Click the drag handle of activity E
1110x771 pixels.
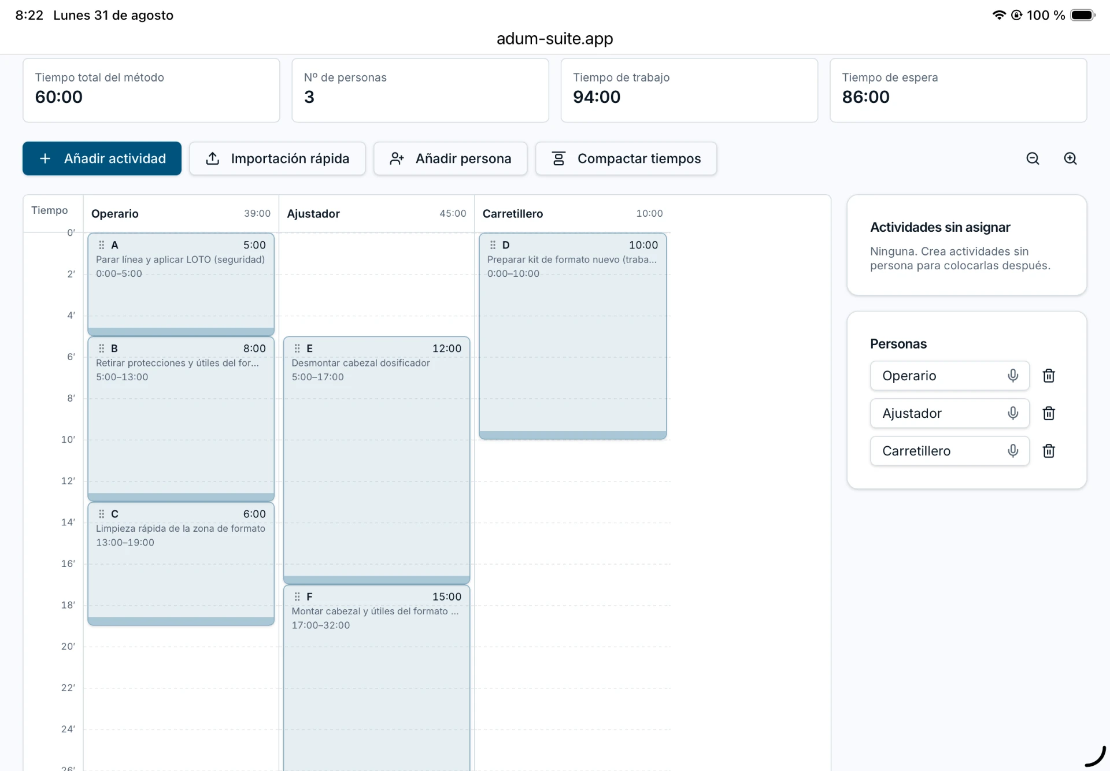297,349
